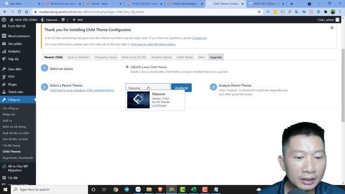Click the Flatsome theme thumbnail
Screen dimensions: 345x194
point(139,100)
